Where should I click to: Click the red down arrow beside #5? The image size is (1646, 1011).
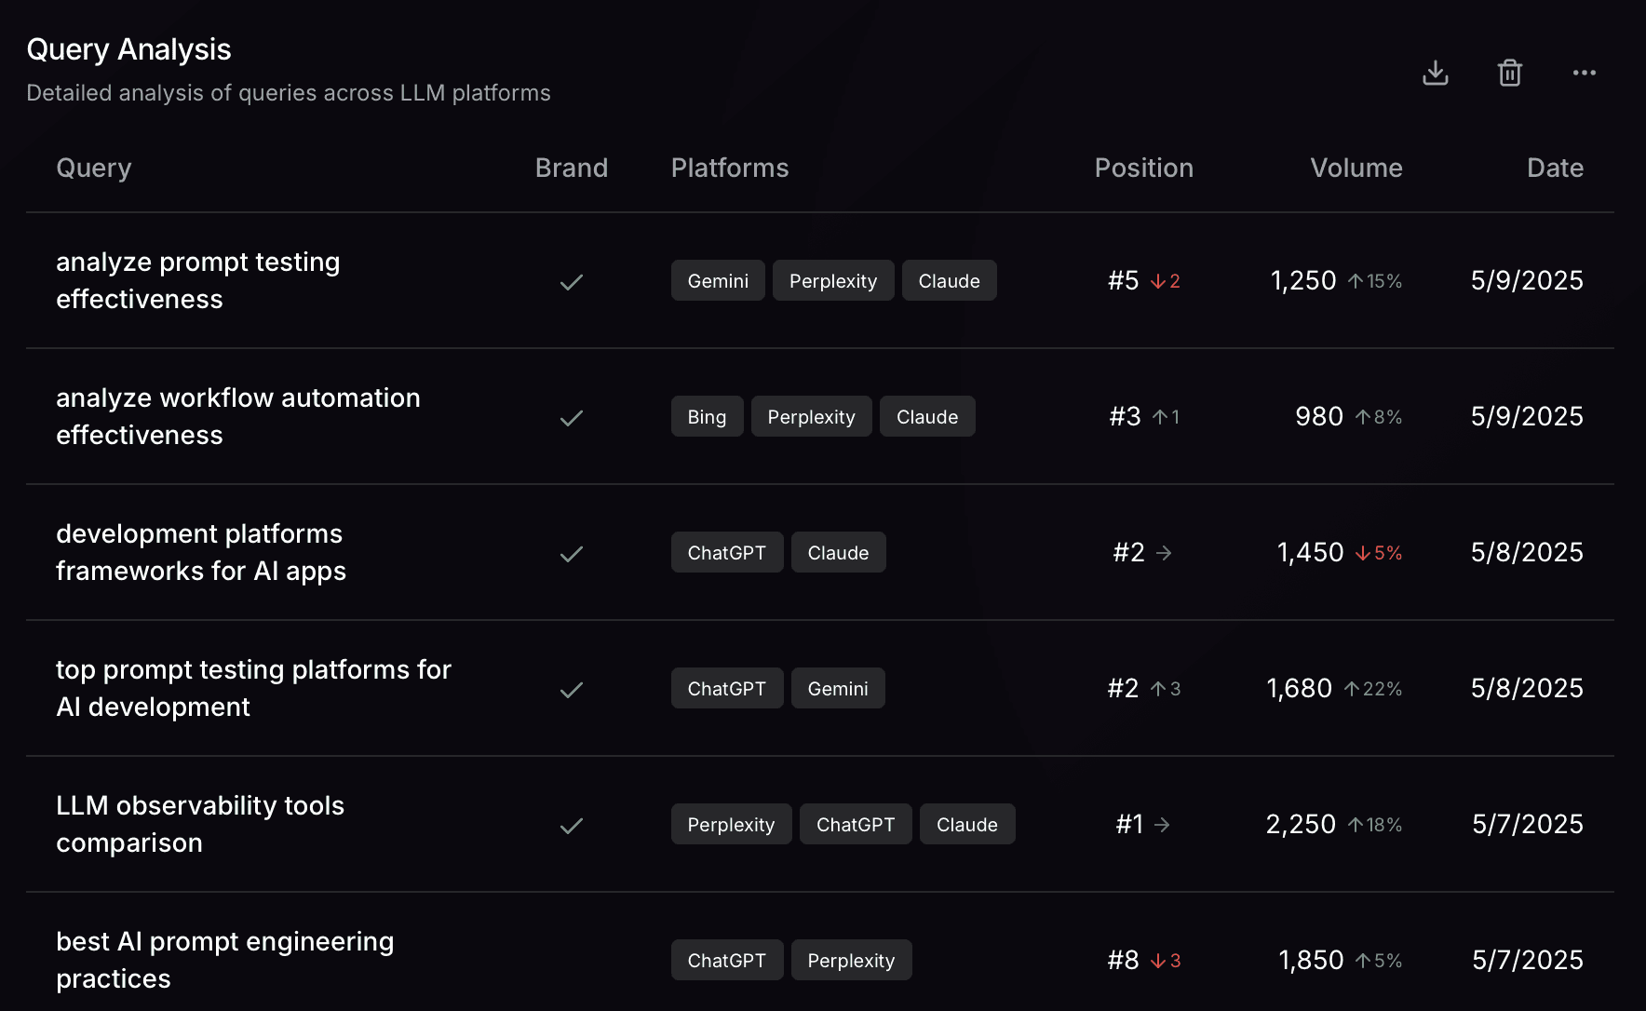click(1158, 281)
